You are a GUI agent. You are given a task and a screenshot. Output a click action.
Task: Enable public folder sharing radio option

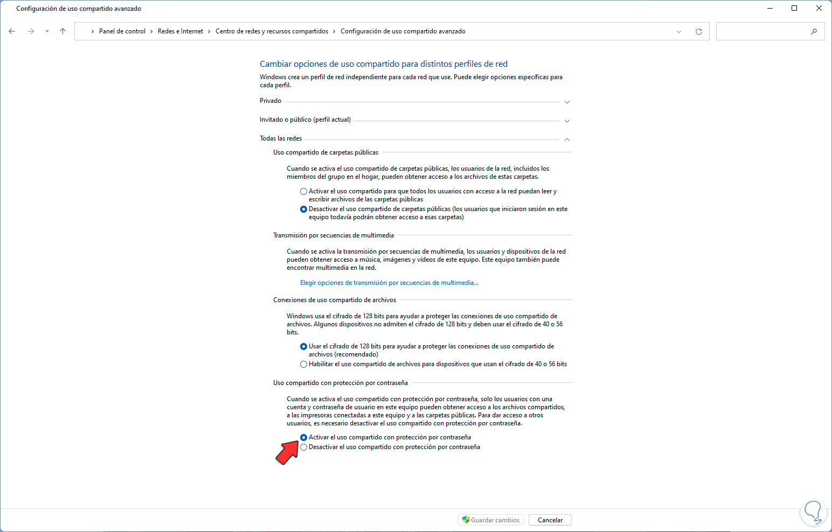(304, 191)
